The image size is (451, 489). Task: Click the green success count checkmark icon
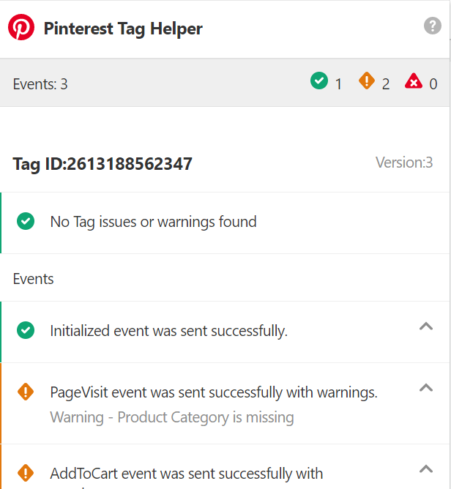[x=318, y=81]
